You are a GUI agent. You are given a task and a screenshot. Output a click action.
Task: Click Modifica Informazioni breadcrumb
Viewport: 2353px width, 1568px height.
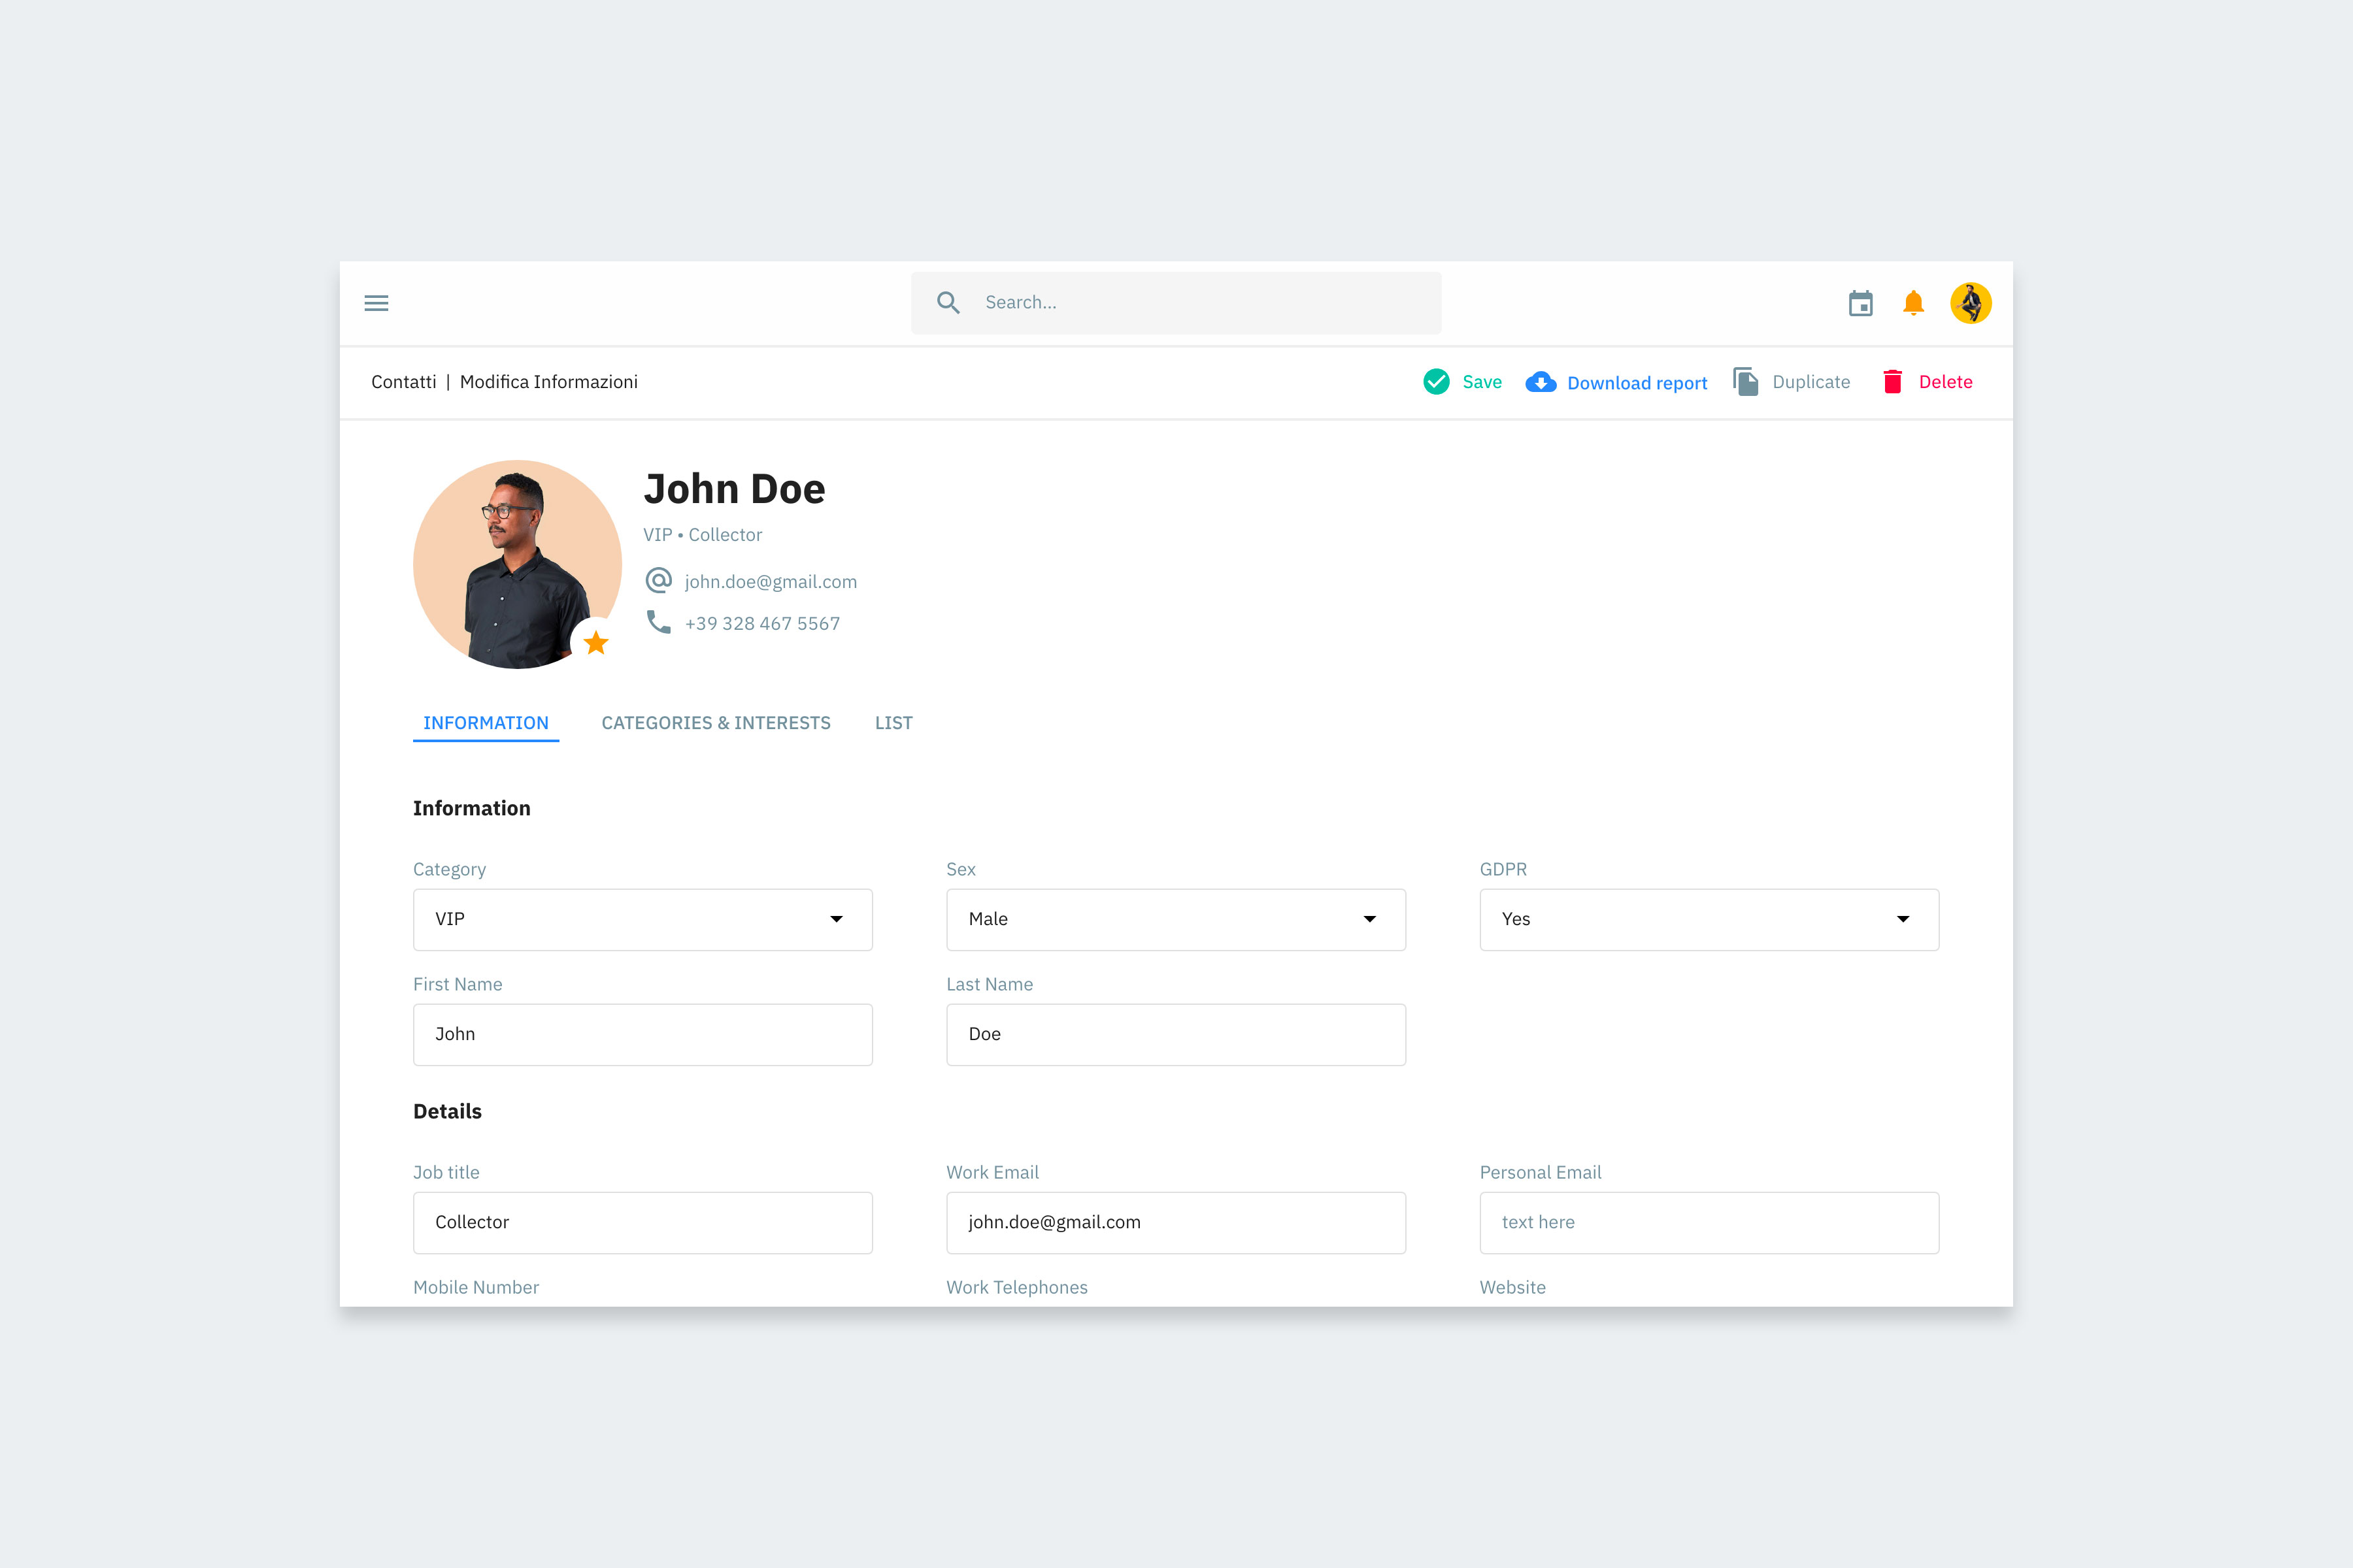coord(548,382)
